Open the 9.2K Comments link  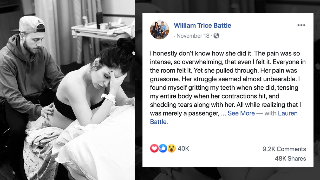(284, 149)
